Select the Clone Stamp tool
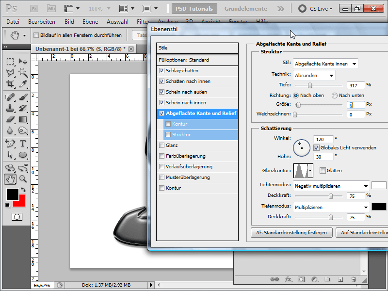Viewport: 388px width, 291px height. point(10,108)
